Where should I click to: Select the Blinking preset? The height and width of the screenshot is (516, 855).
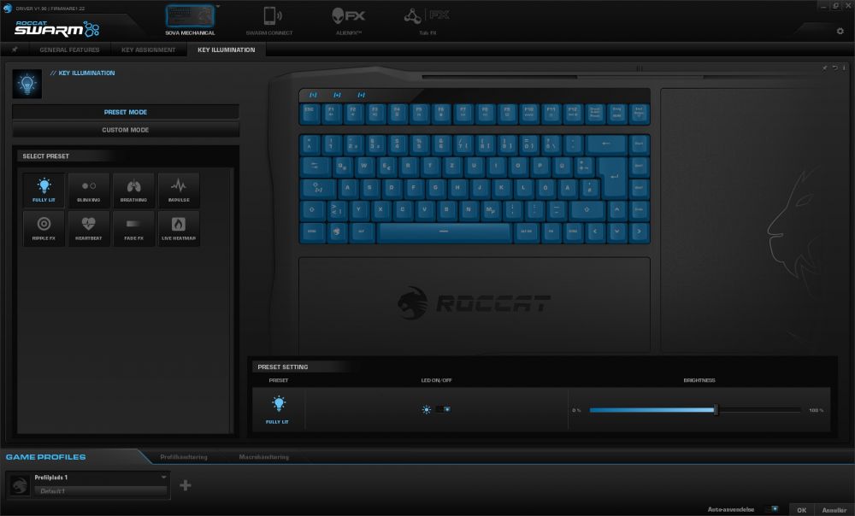pos(89,191)
